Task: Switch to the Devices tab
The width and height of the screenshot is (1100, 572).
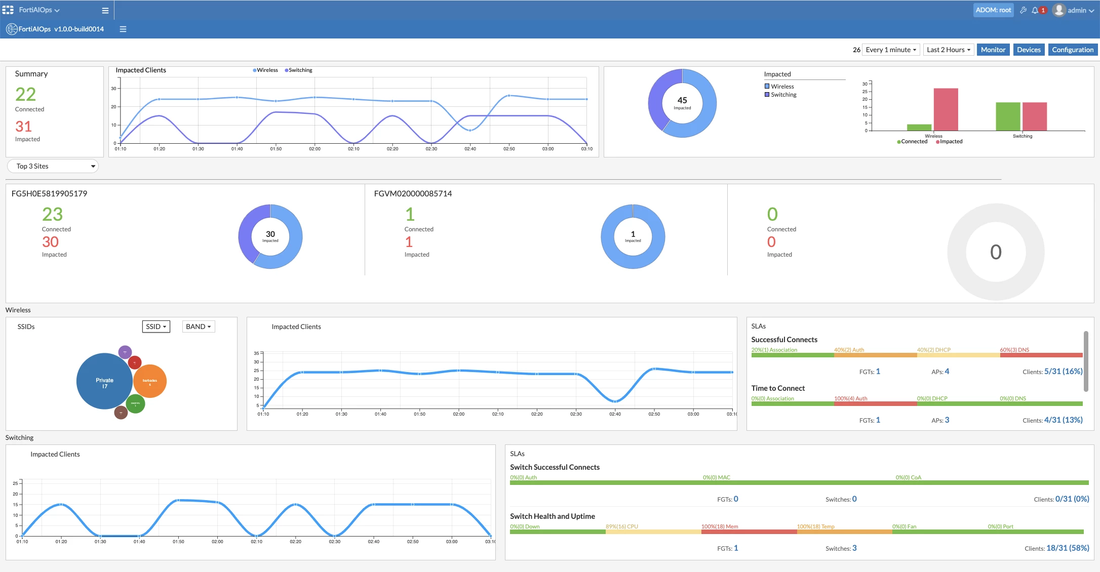Action: (1029, 50)
